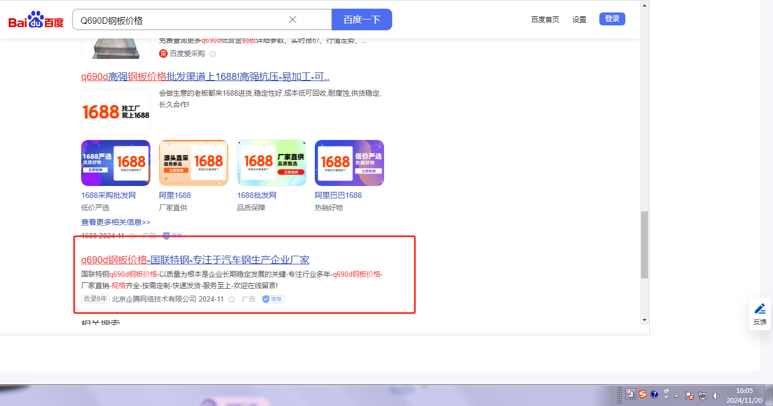The width and height of the screenshot is (773, 406).
Task: Click the 低价严选 caption
Action: pyautogui.click(x=95, y=208)
